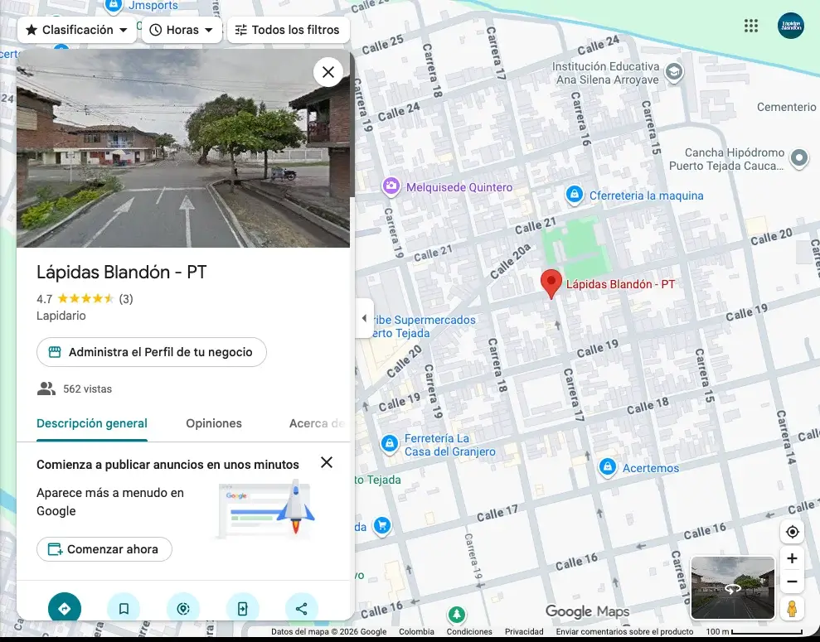This screenshot has height=642, width=820.
Task: Click the Street View photo of the place
Action: click(183, 147)
